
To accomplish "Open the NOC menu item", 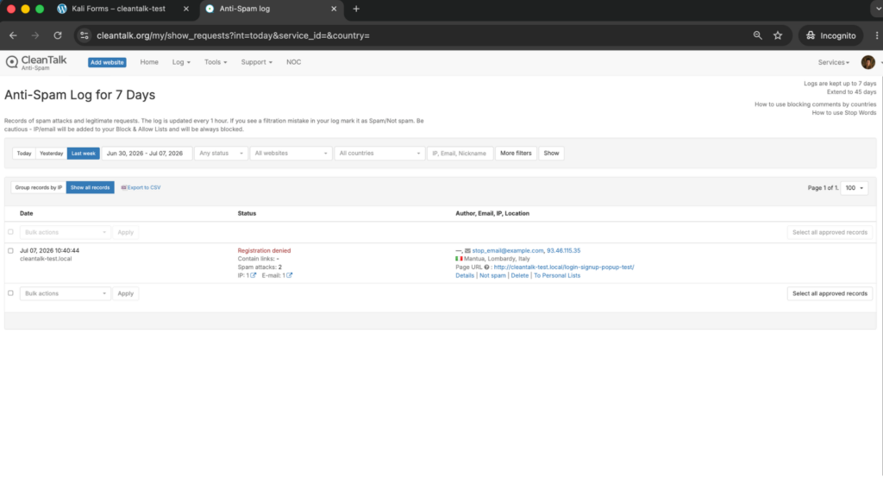I will (293, 62).
